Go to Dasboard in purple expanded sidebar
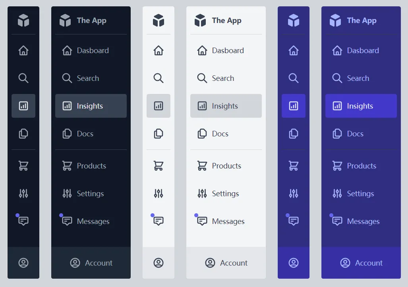408x287 pixels. pyautogui.click(x=361, y=50)
